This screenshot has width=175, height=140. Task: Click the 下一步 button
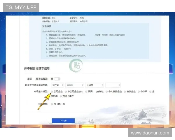pyautogui.click(x=63, y=120)
